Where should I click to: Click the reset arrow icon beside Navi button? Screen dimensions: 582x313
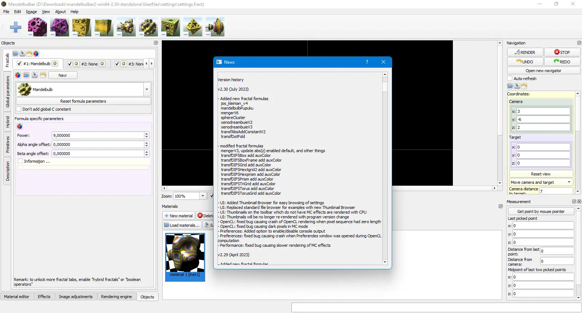43,75
